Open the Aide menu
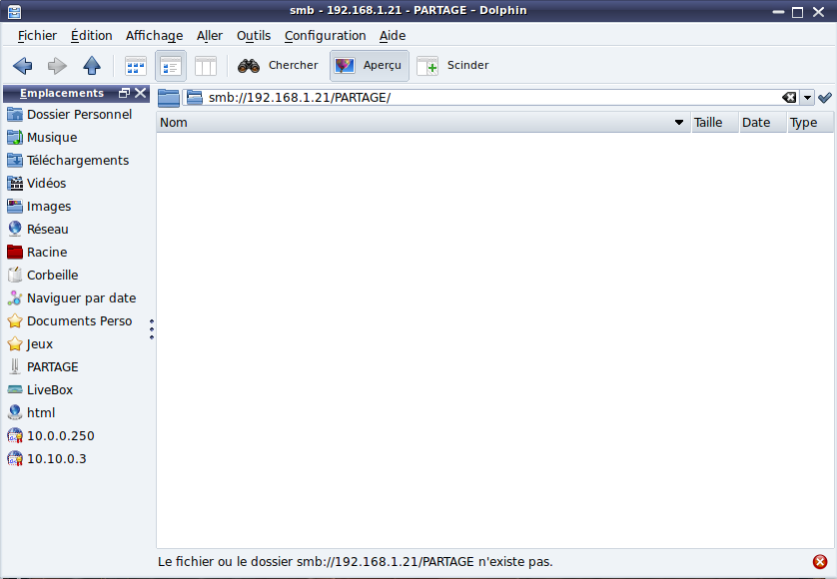 [393, 36]
